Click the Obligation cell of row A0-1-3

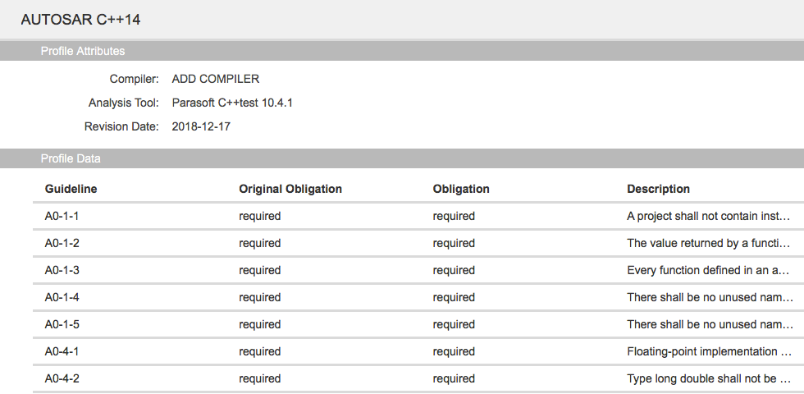(x=454, y=270)
